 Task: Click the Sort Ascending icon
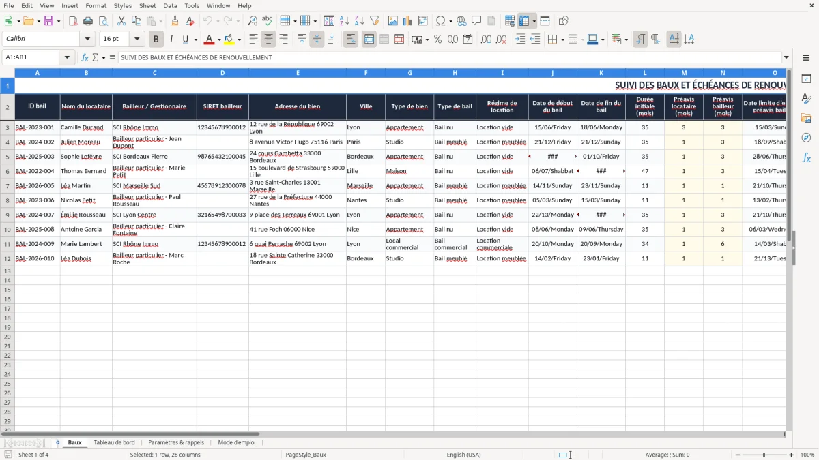coord(344,21)
